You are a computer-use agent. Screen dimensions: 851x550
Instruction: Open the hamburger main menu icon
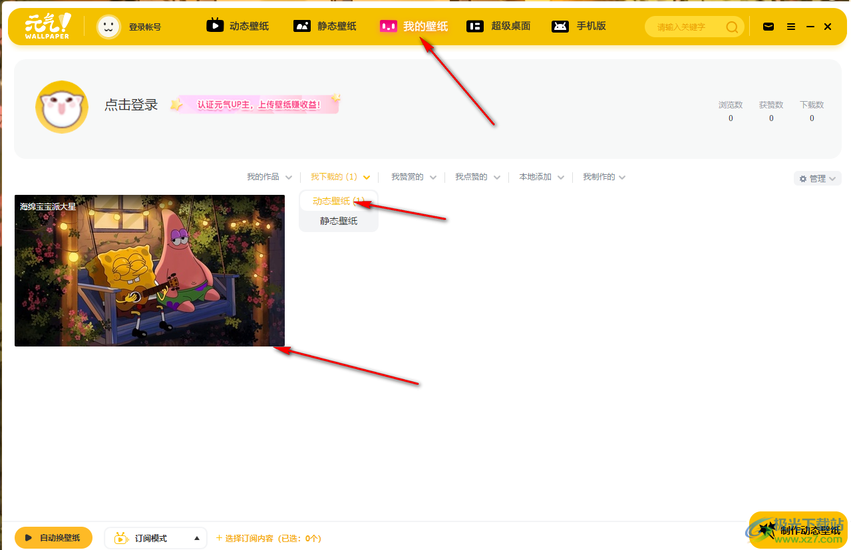790,27
